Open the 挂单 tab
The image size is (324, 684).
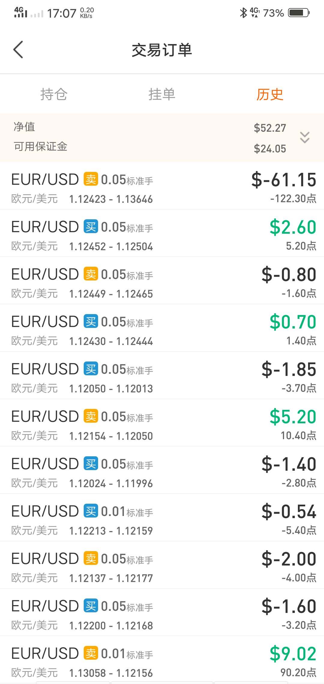pos(162,94)
